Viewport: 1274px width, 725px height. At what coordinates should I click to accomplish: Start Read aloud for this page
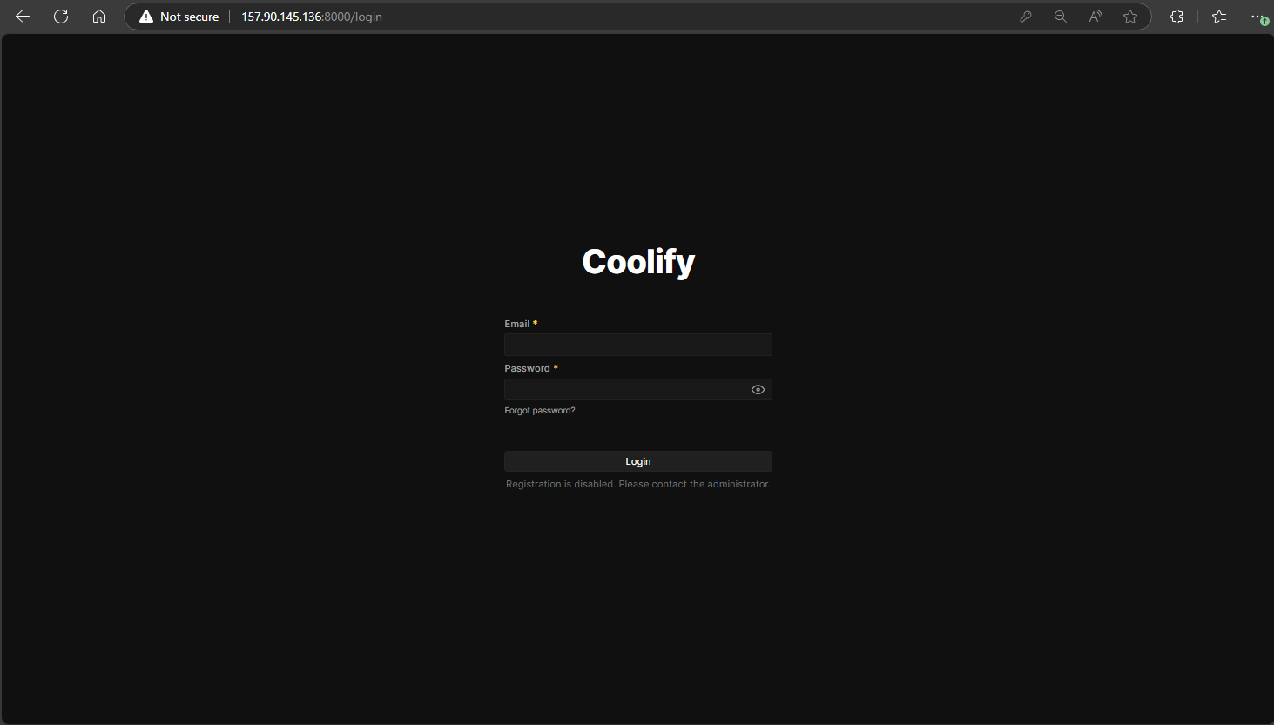(x=1095, y=17)
